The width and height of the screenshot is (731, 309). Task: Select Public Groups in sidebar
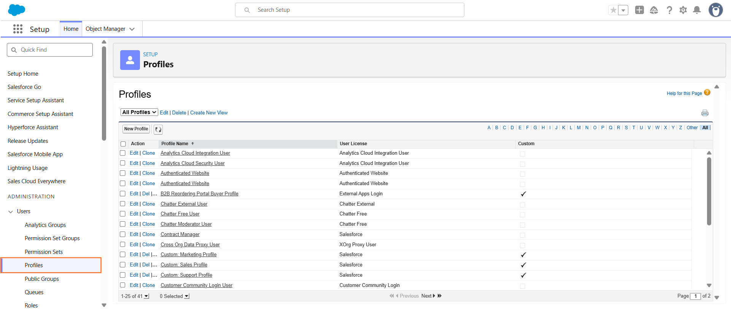tap(42, 279)
